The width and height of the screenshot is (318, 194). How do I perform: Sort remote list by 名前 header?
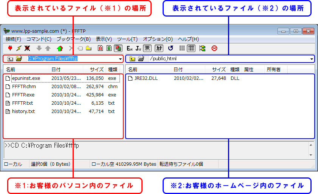click(x=149, y=70)
